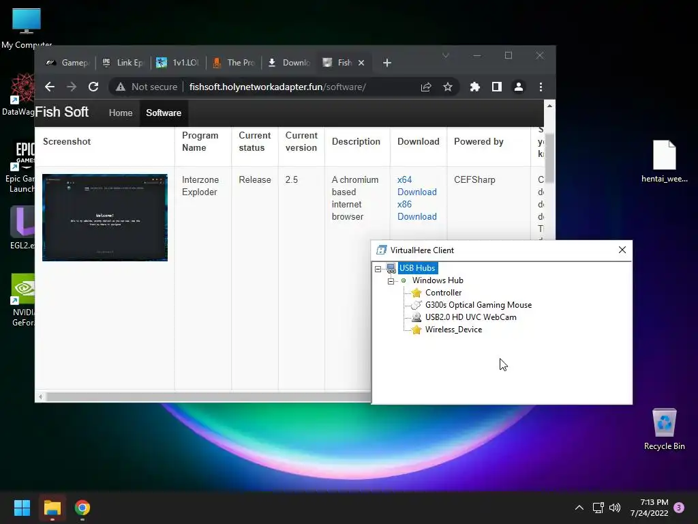Open a new browser tab with plus

[387, 63]
